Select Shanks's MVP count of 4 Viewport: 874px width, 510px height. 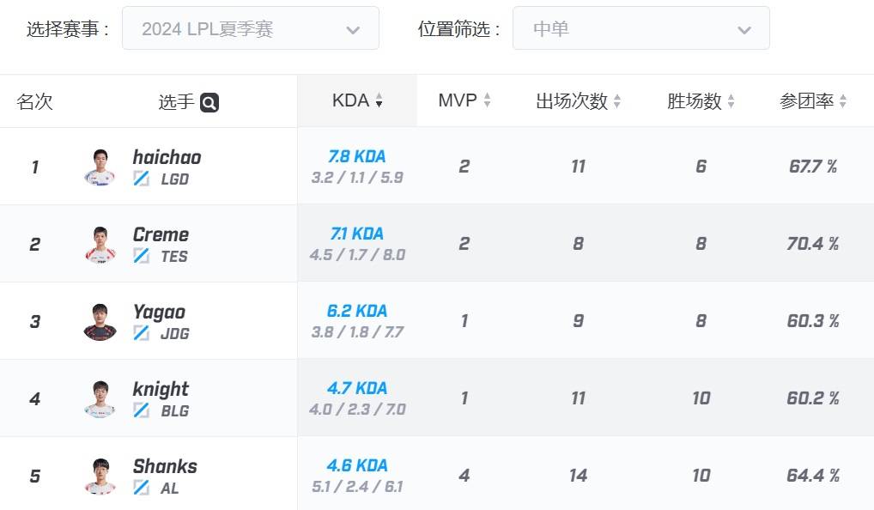click(464, 476)
